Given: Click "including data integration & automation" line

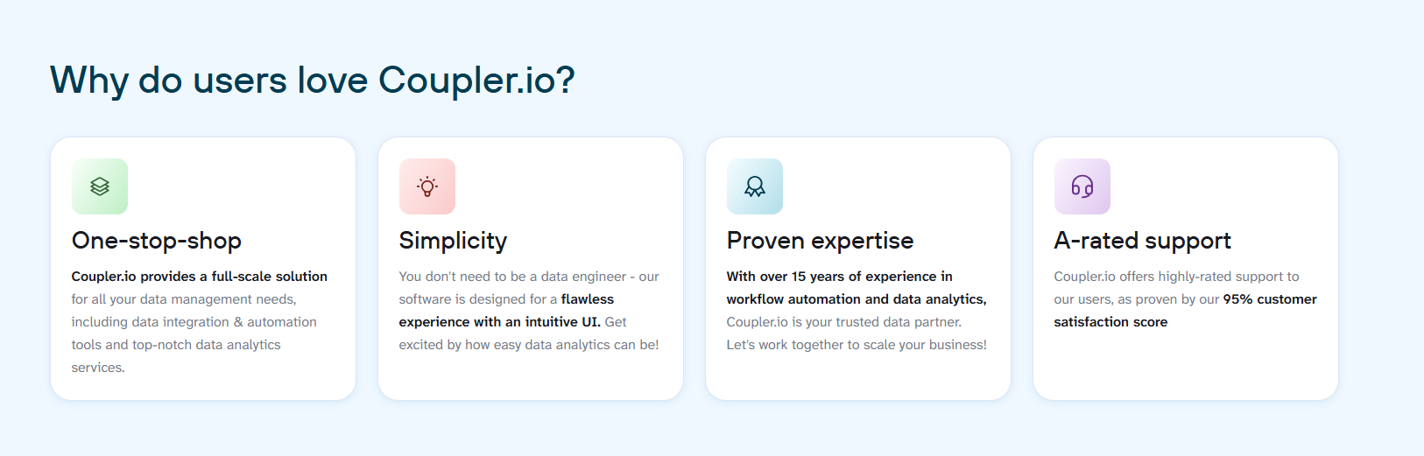Looking at the screenshot, I should [x=194, y=322].
